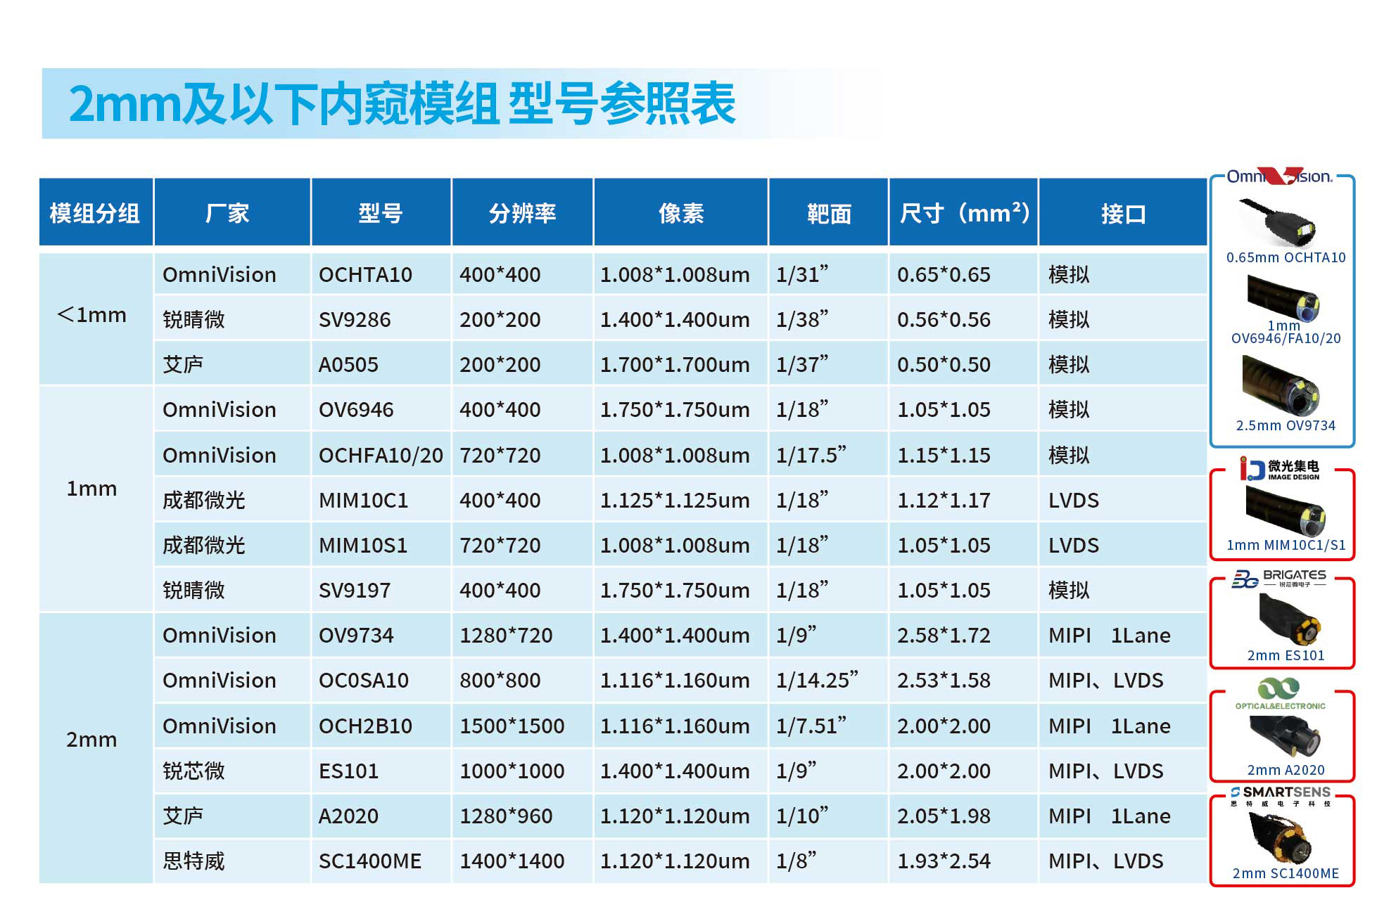1396x907 pixels.
Task: Select the 1mm MIM10C1/S1 module image
Action: click(1286, 512)
